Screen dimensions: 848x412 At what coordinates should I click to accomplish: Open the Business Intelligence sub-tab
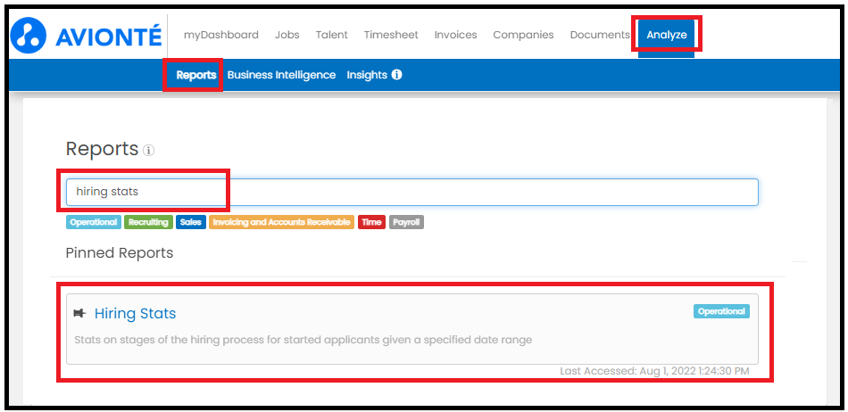281,75
